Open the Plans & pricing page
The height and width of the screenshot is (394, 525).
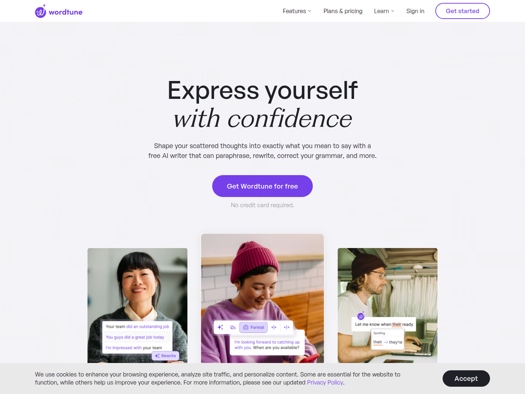(x=343, y=11)
